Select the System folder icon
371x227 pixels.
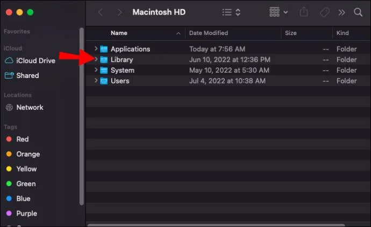point(104,70)
